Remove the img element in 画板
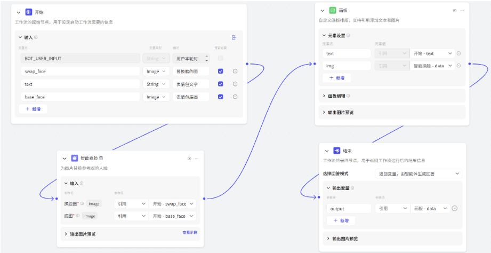This screenshot has width=491, height=253. 458,66
